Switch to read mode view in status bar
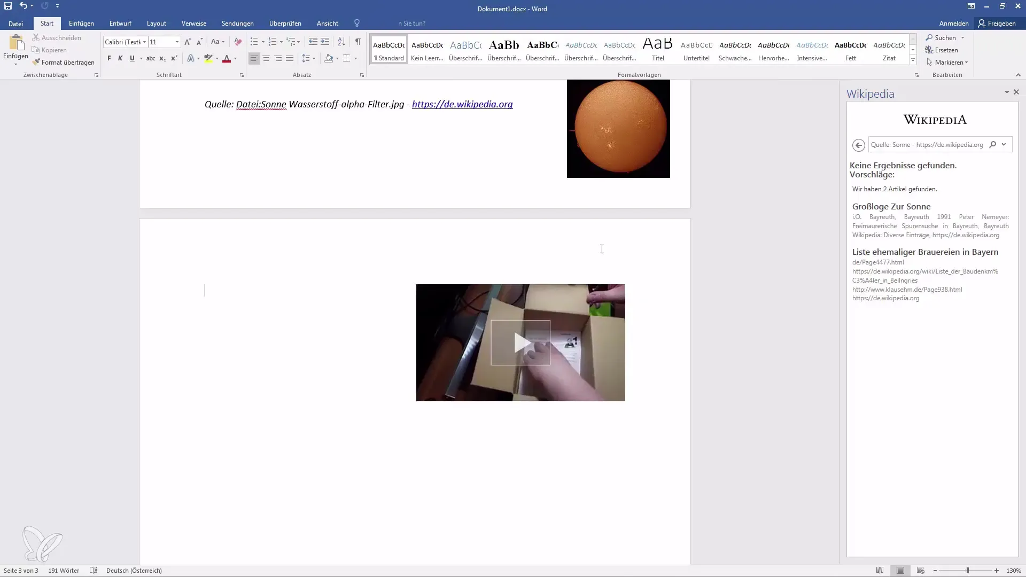This screenshot has height=577, width=1026. pyautogui.click(x=880, y=571)
